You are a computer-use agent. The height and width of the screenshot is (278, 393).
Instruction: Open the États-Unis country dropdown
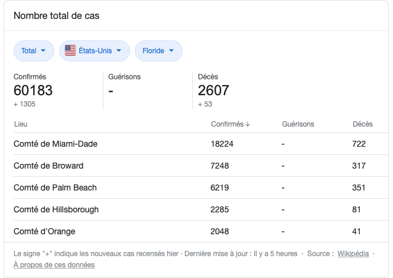pos(95,51)
